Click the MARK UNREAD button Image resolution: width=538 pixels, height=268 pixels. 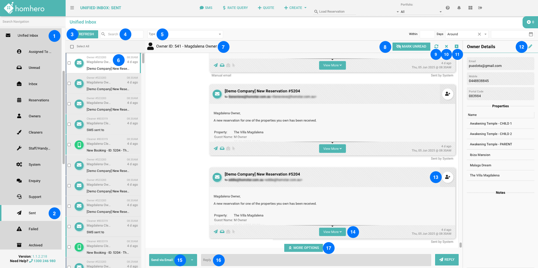coord(411,47)
